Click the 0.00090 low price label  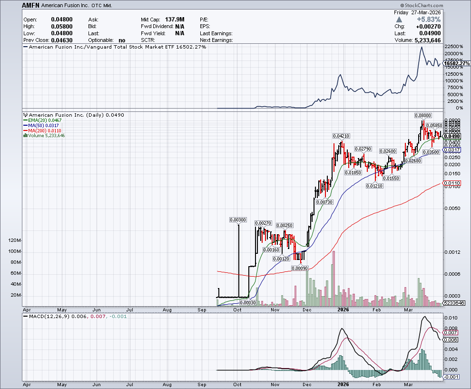tap(300, 268)
